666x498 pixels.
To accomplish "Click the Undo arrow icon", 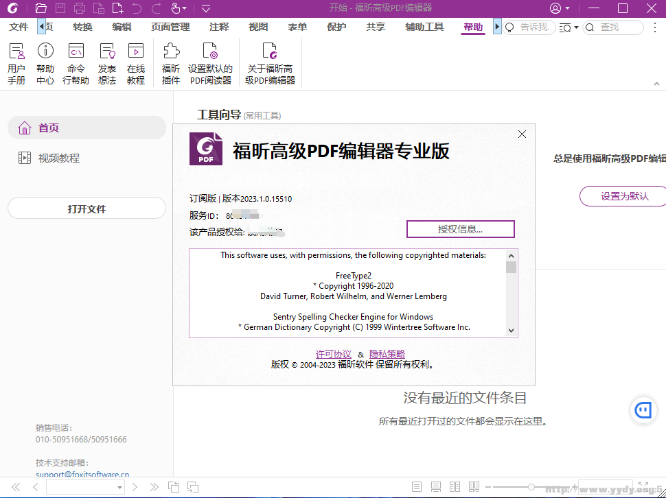I will 137,8.
